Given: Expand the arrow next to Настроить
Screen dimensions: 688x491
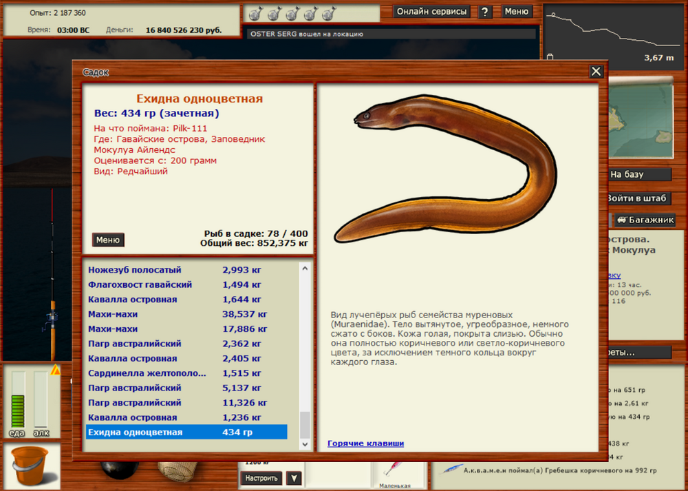Looking at the screenshot, I should 293,477.
